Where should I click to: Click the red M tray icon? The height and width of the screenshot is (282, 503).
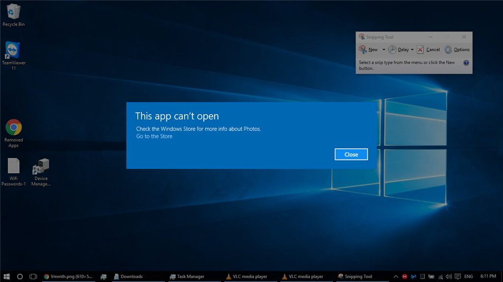tap(405, 276)
